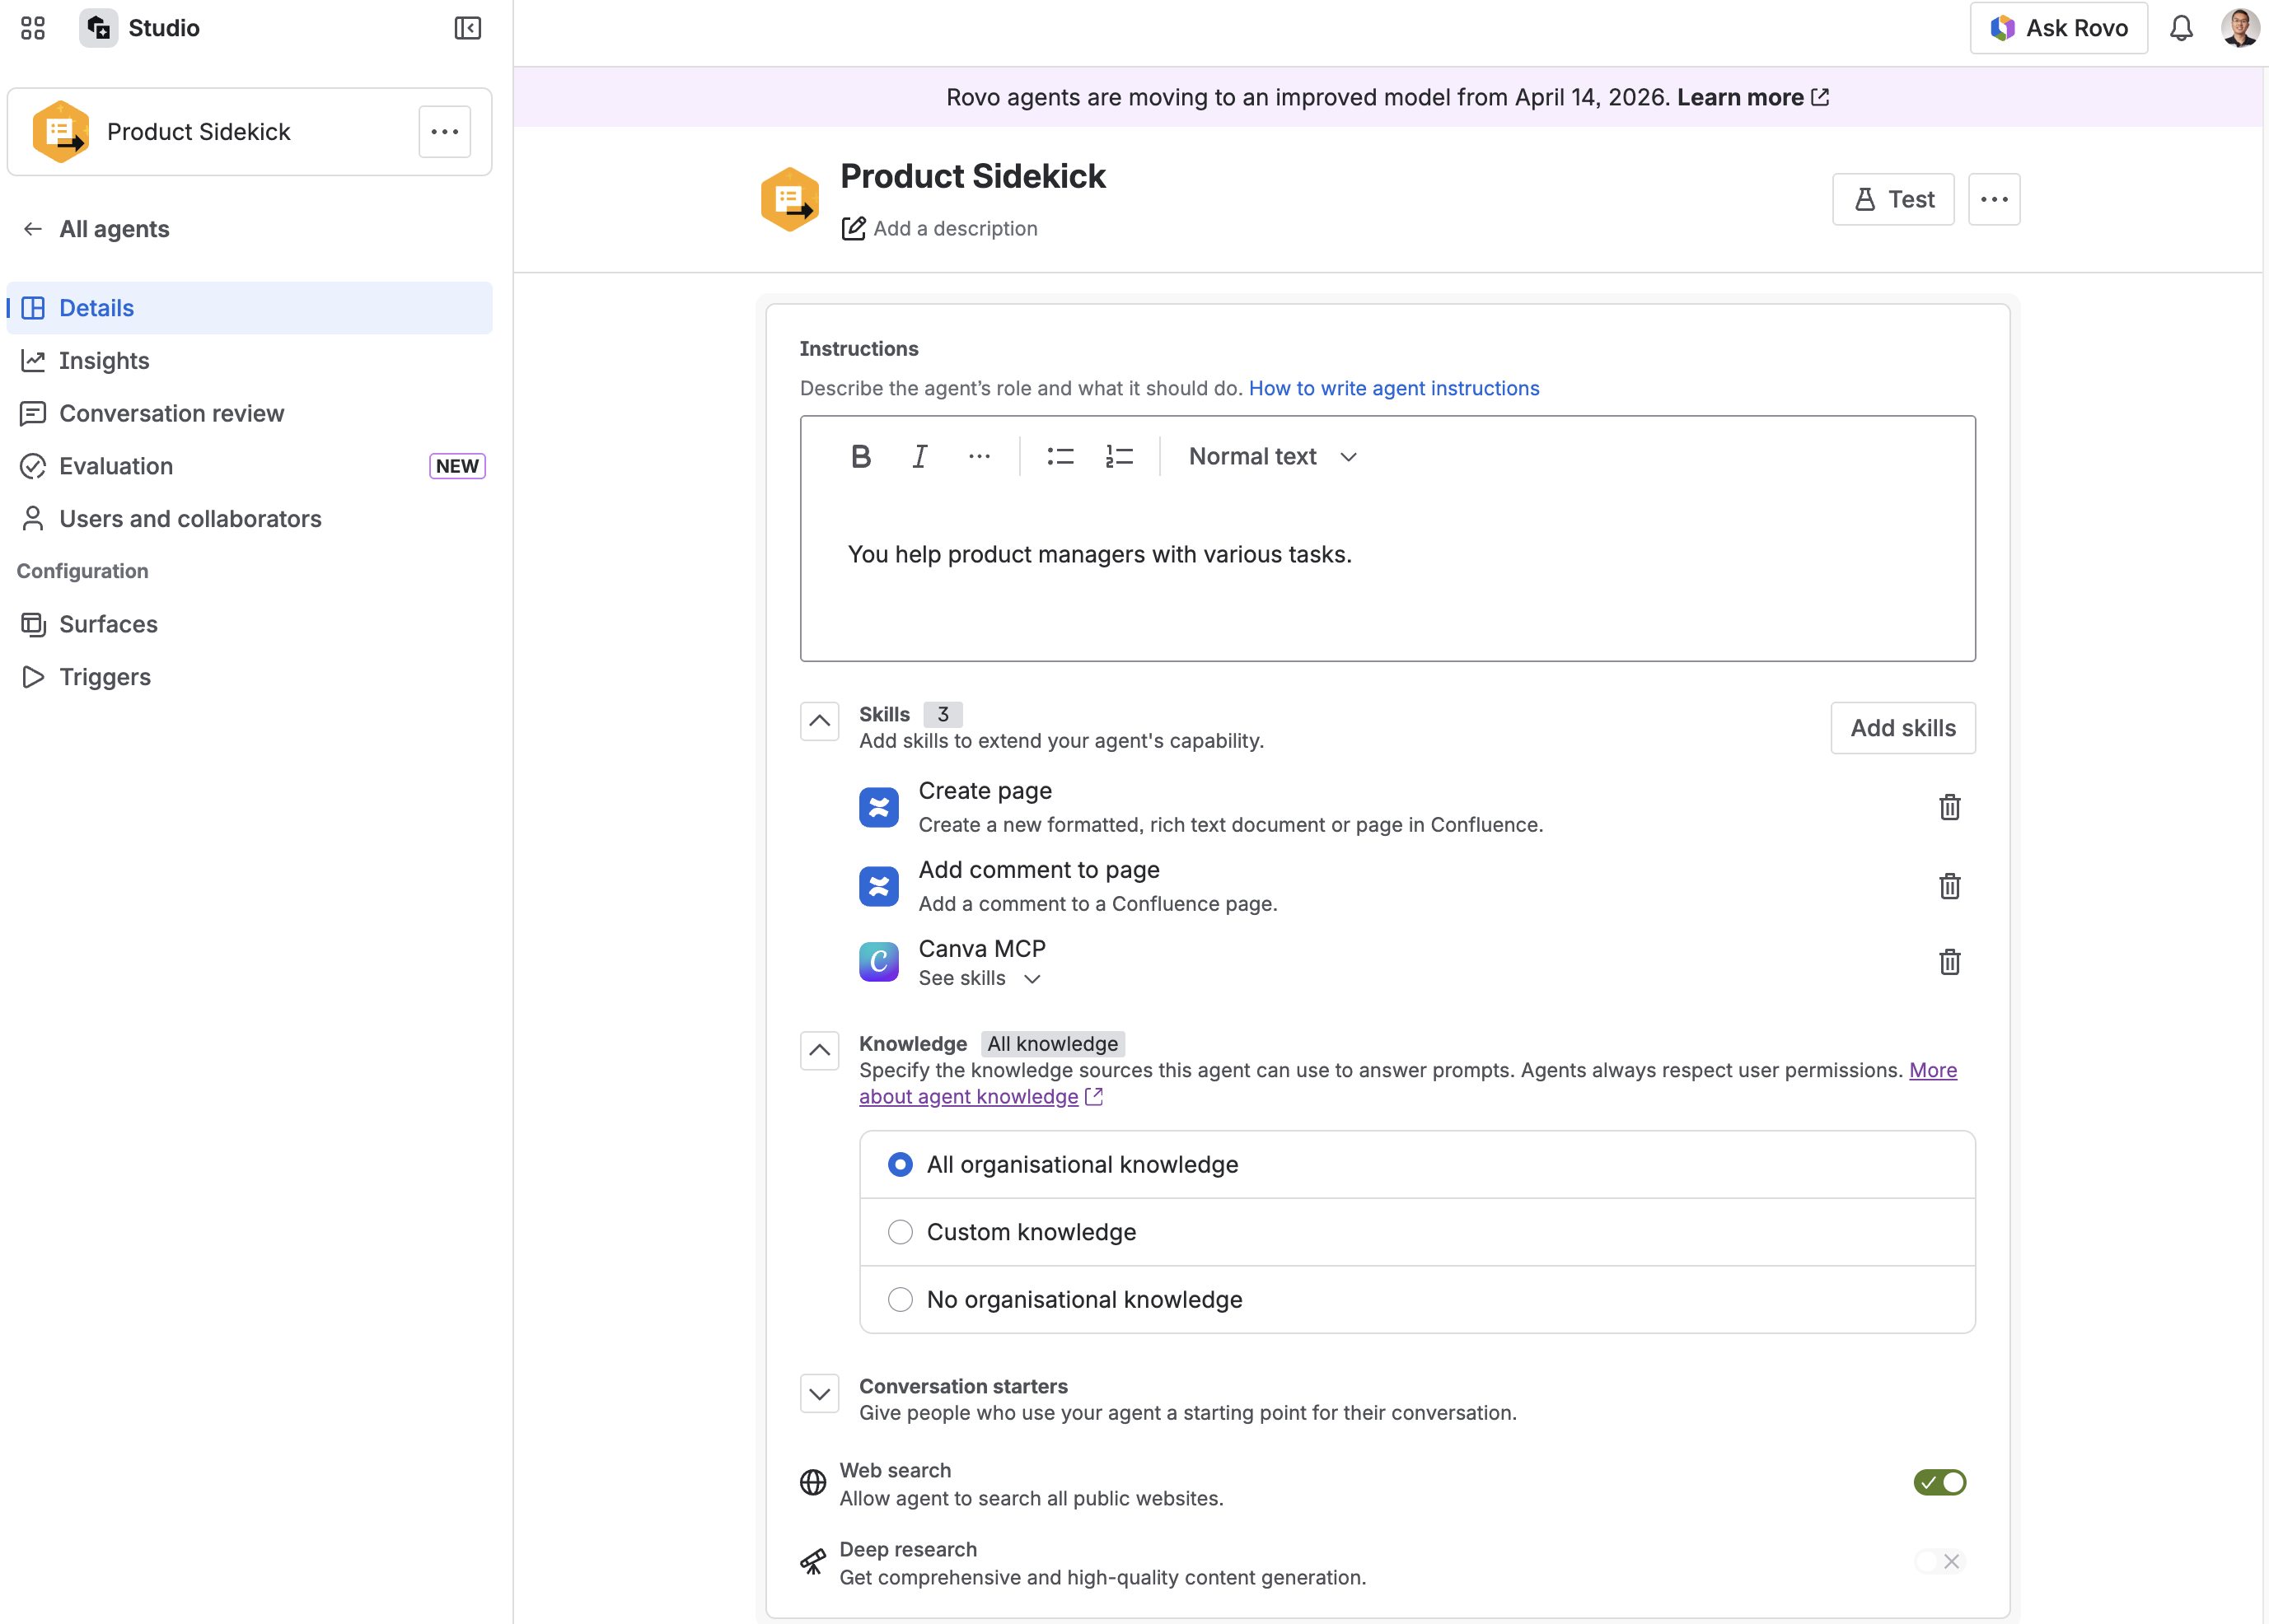The image size is (2269, 1624).
Task: Open the sidebar Product Sidekick more options menu
Action: point(444,132)
